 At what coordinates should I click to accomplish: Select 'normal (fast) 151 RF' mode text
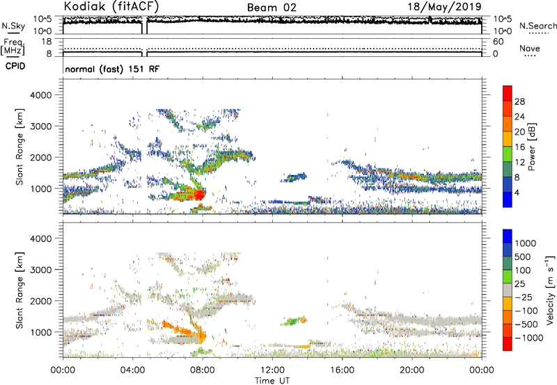coord(112,69)
